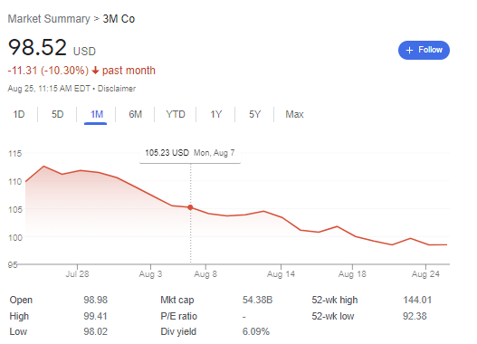The width and height of the screenshot is (477, 344).
Task: Click the Mkt cap label
Action: click(177, 300)
